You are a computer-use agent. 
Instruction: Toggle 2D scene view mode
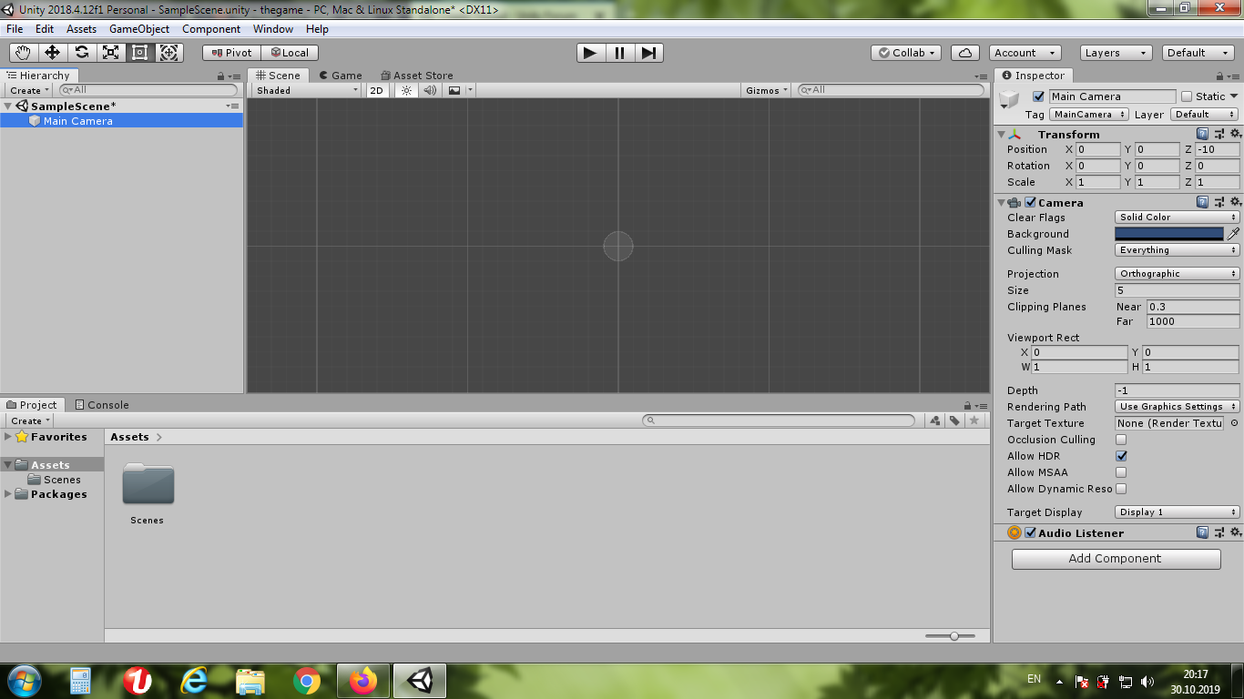point(376,90)
